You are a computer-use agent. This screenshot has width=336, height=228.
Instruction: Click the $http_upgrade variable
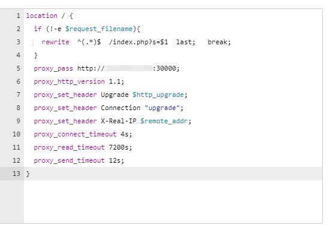pos(158,95)
